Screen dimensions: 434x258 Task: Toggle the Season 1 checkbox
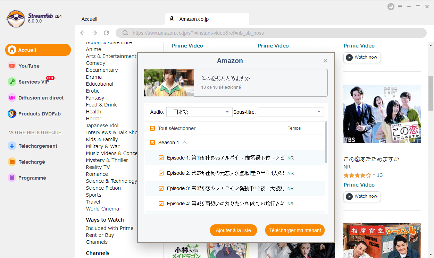click(152, 143)
